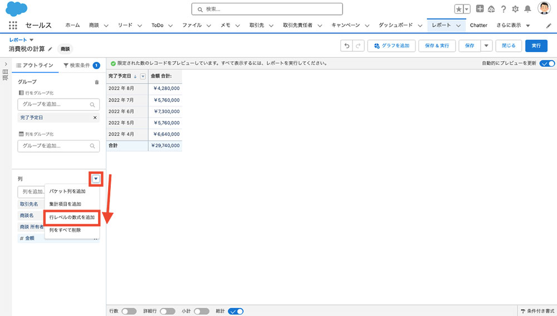Open the 完了予定日 column header dropdown

tap(143, 76)
